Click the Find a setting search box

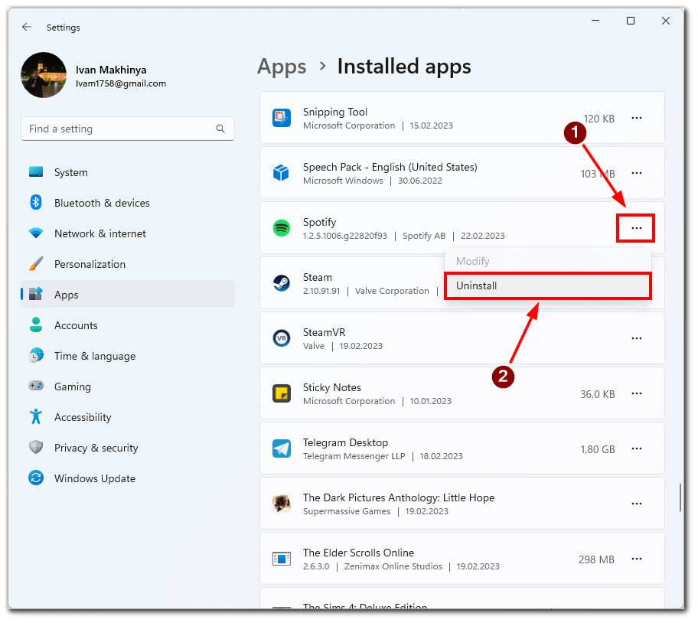(x=129, y=129)
